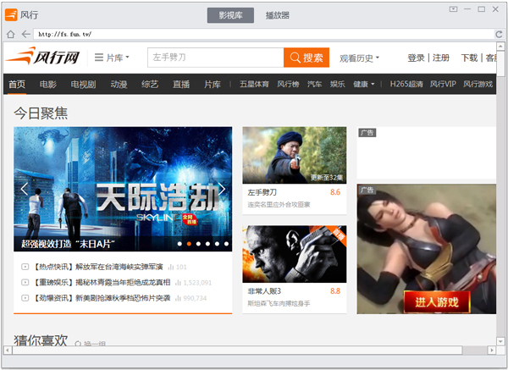The height and width of the screenshot is (370, 508).
Task: Click the vertical scrollbar down arrow
Action: pyautogui.click(x=500, y=341)
